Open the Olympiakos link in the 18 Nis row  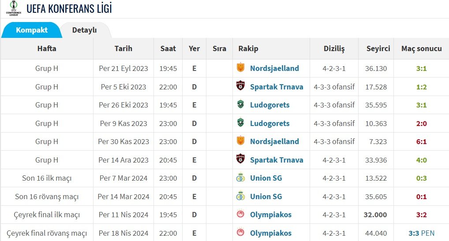(x=271, y=233)
